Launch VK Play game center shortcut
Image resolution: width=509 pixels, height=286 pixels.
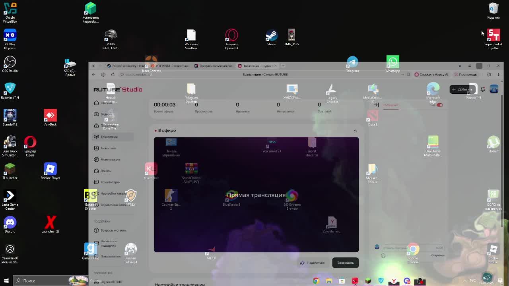click(10, 39)
